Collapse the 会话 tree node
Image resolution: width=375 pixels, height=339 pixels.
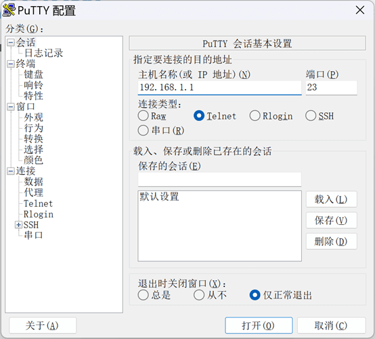click(x=11, y=43)
